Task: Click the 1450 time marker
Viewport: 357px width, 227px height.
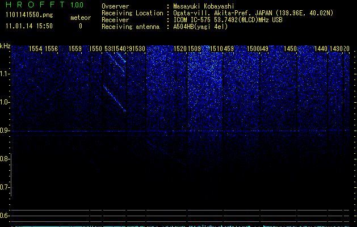Action: click(x=290, y=49)
